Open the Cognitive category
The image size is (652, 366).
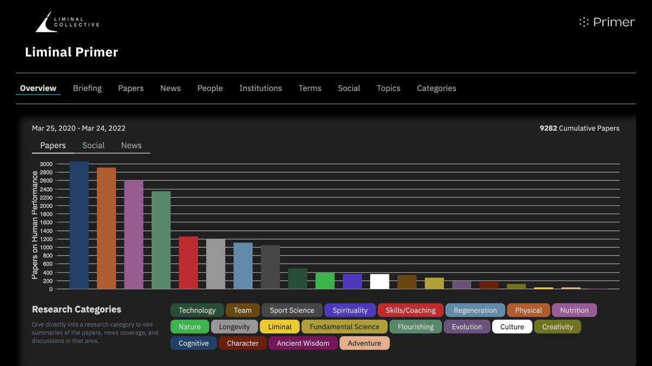193,343
